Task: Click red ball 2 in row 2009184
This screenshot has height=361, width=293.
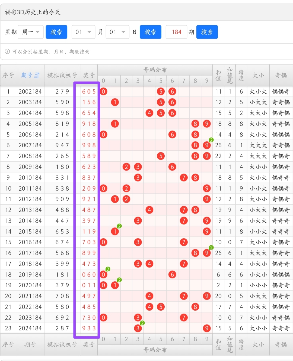Action: pos(126,167)
